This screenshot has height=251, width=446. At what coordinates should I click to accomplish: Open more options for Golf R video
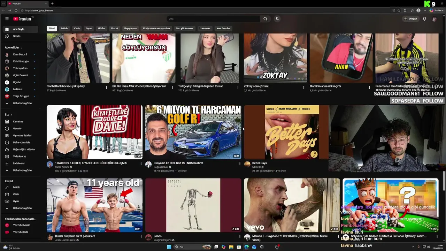tap(240, 163)
